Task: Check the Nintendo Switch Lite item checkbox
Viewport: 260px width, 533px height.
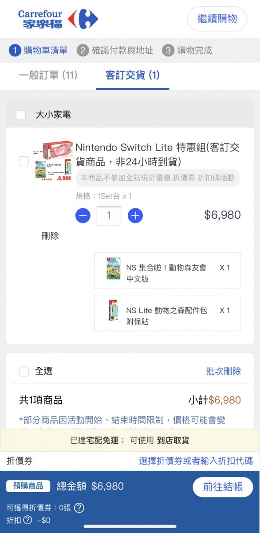Action: (x=24, y=161)
